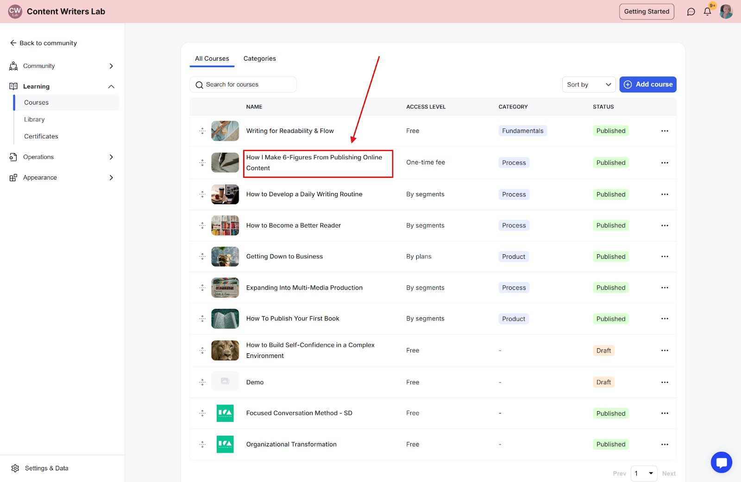Open more options for Organizational Transformation

tap(665, 444)
